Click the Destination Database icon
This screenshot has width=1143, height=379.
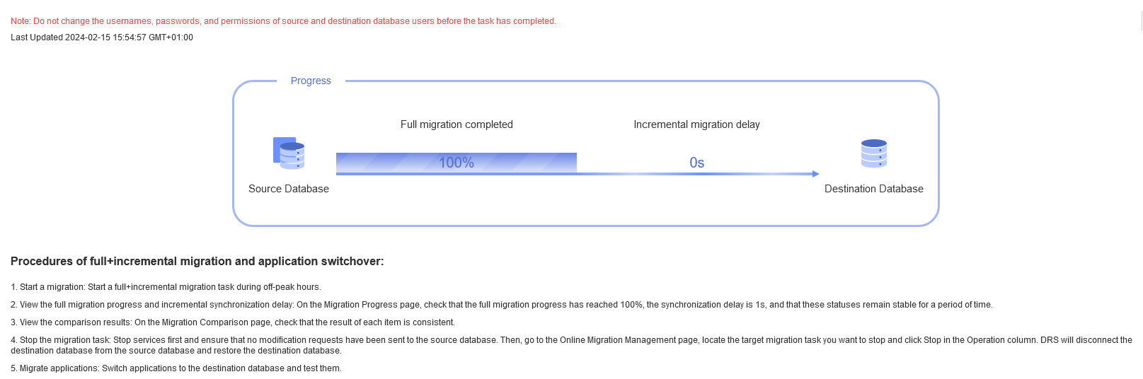click(873, 153)
